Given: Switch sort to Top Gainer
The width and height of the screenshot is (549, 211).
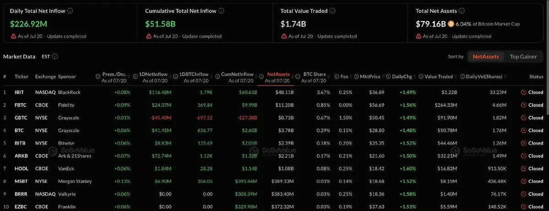Looking at the screenshot, I should coord(523,56).
